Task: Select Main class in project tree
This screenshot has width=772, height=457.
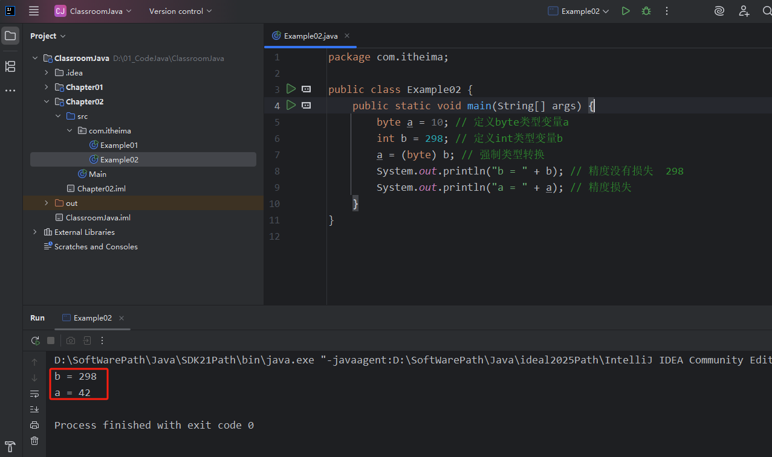Action: 97,174
